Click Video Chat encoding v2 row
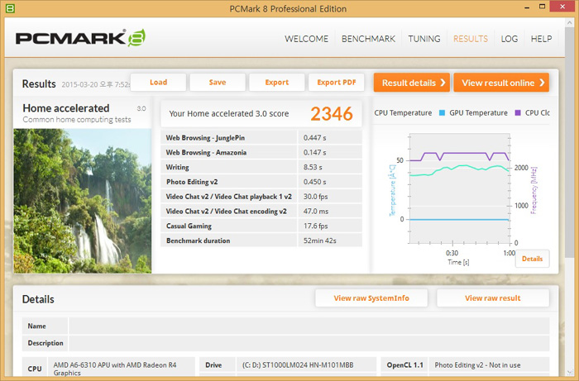The image size is (579, 381). [261, 212]
